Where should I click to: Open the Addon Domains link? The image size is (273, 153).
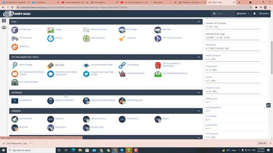tap(98, 119)
